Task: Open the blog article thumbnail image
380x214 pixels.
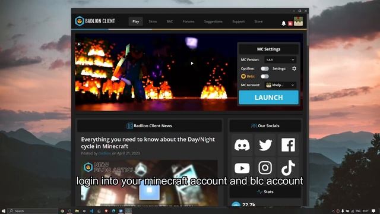Action: (149, 183)
